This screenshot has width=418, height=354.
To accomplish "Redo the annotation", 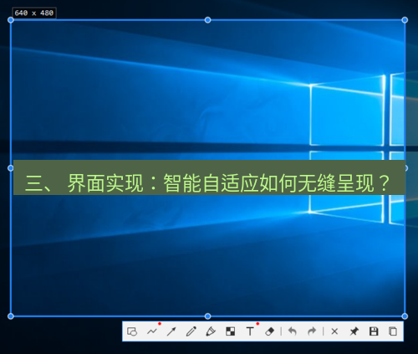I will click(x=312, y=331).
